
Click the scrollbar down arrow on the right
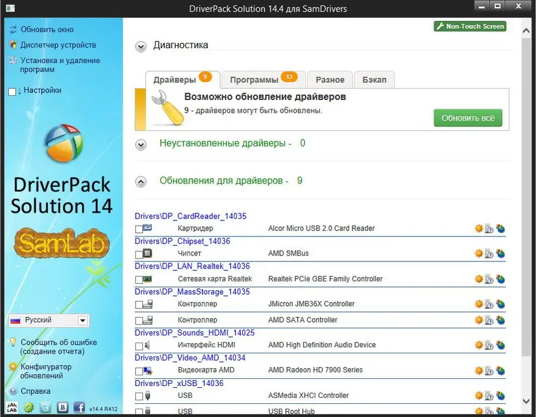[x=526, y=400]
